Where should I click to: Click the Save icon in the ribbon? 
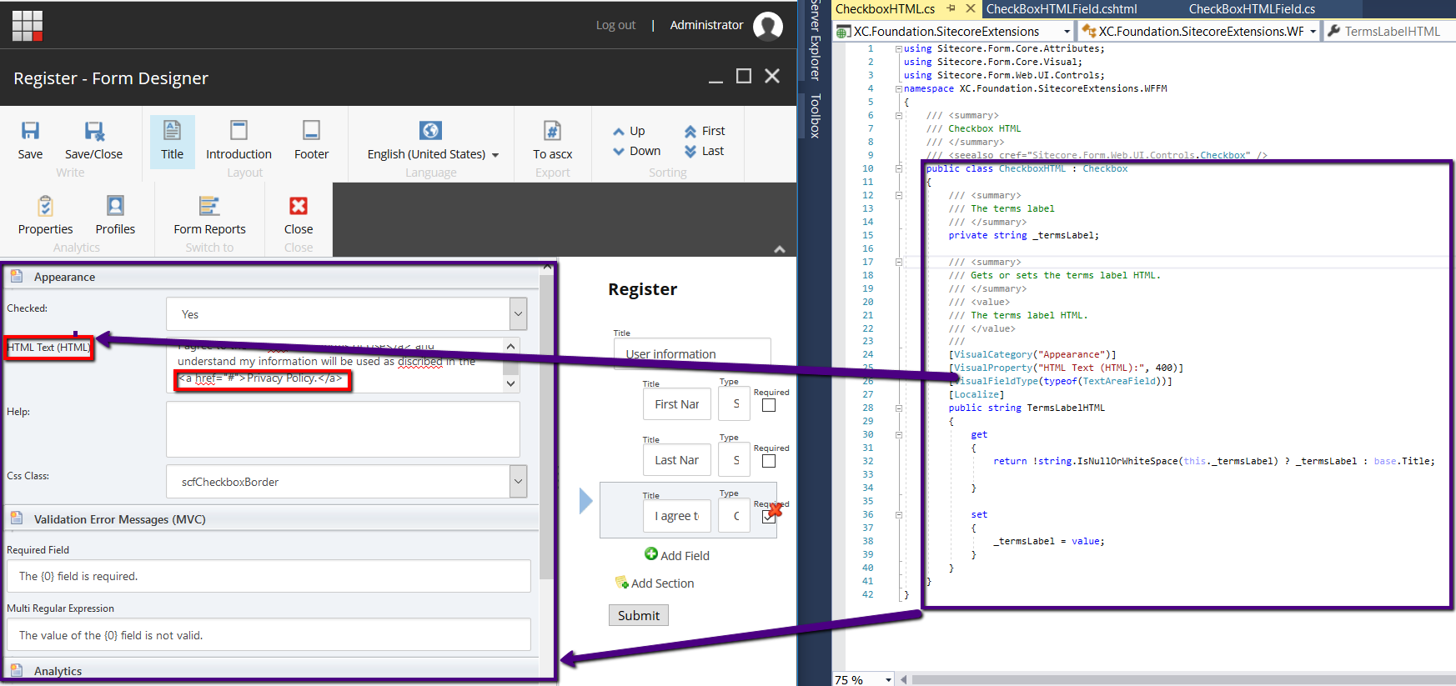point(30,130)
